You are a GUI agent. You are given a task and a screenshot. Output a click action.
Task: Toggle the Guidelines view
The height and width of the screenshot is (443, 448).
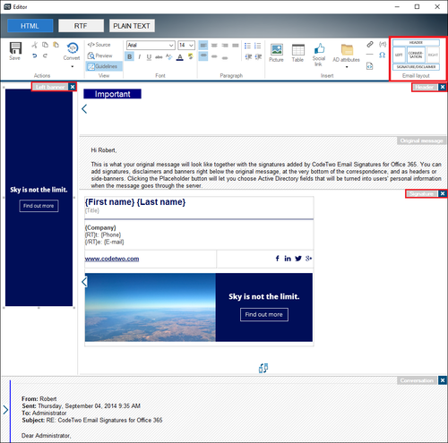pyautogui.click(x=104, y=66)
